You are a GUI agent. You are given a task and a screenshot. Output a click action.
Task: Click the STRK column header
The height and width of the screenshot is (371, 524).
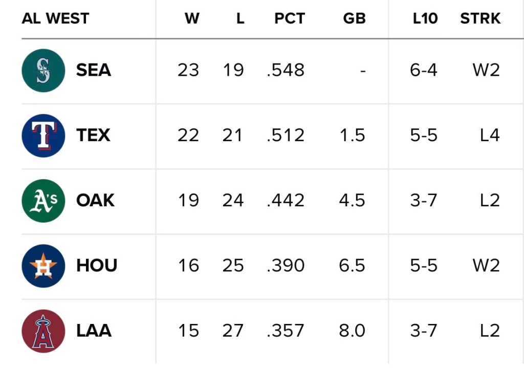tap(480, 19)
